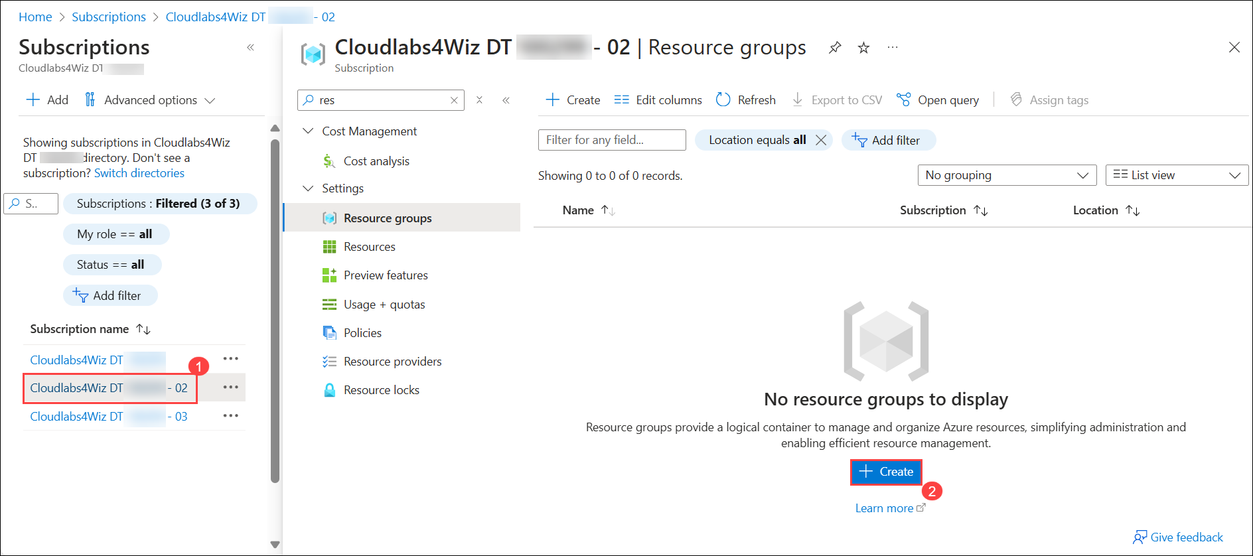Open Resource locks
1253x556 pixels.
382,390
